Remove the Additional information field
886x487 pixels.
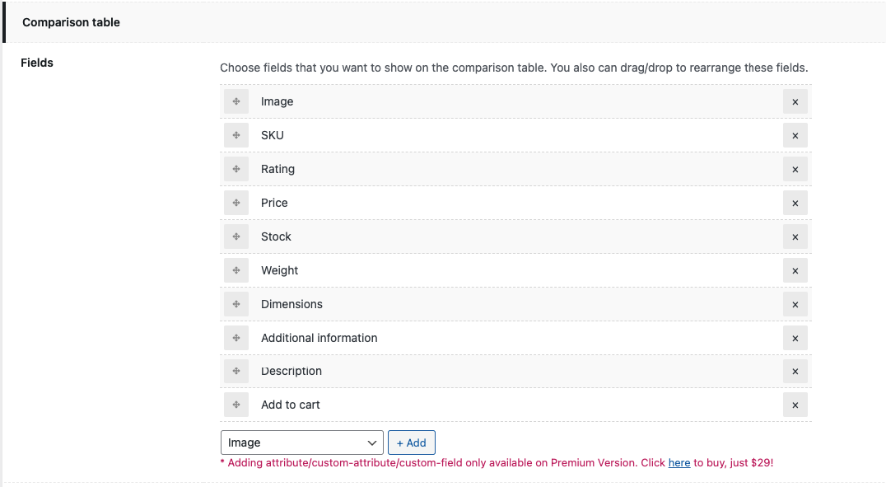[795, 338]
